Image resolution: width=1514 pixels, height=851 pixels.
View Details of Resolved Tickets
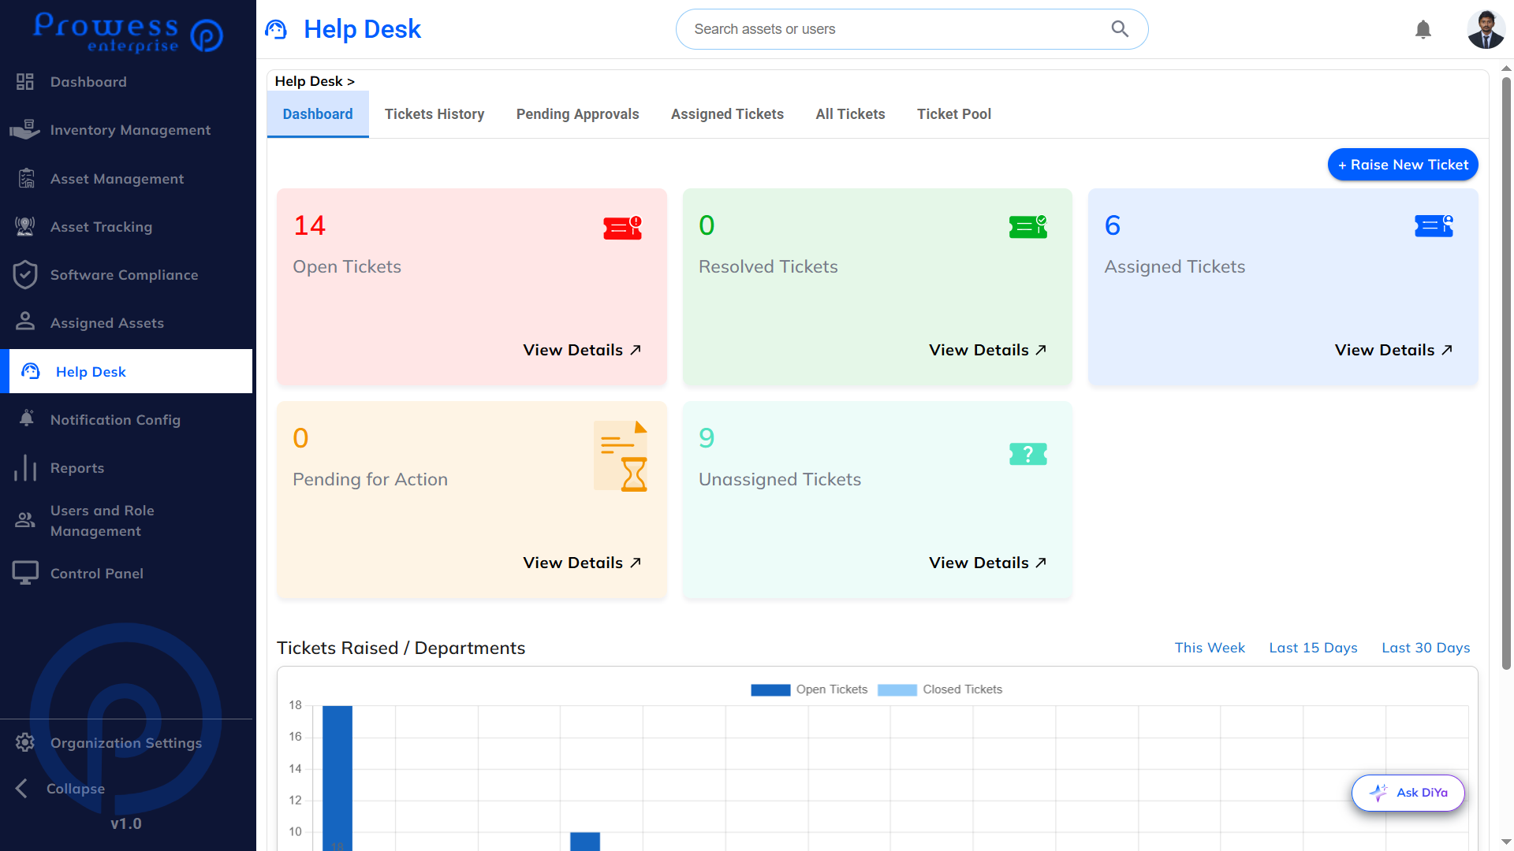tap(988, 350)
